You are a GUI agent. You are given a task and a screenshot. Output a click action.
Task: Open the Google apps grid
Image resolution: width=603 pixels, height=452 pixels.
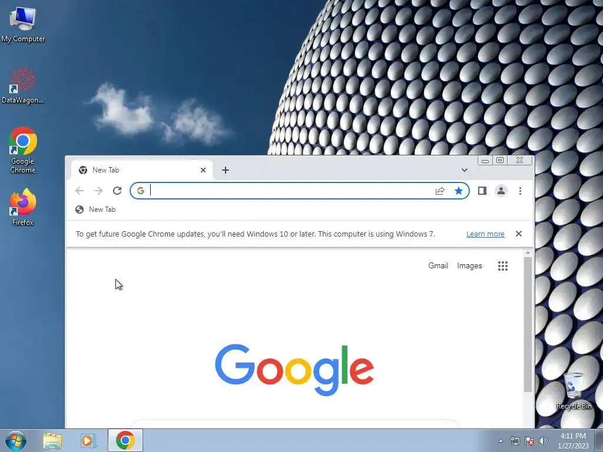[x=503, y=266]
